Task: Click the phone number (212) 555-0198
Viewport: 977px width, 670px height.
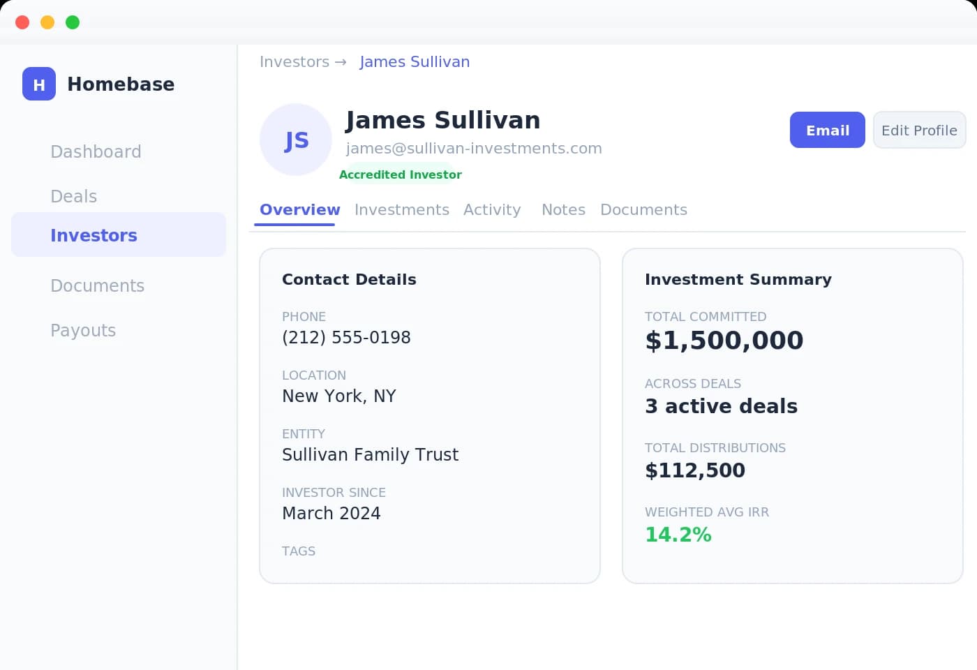Action: [x=346, y=337]
